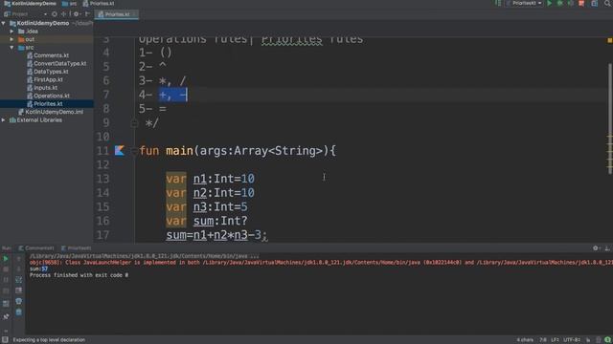
Task: Expand the out folder
Action: (11, 39)
